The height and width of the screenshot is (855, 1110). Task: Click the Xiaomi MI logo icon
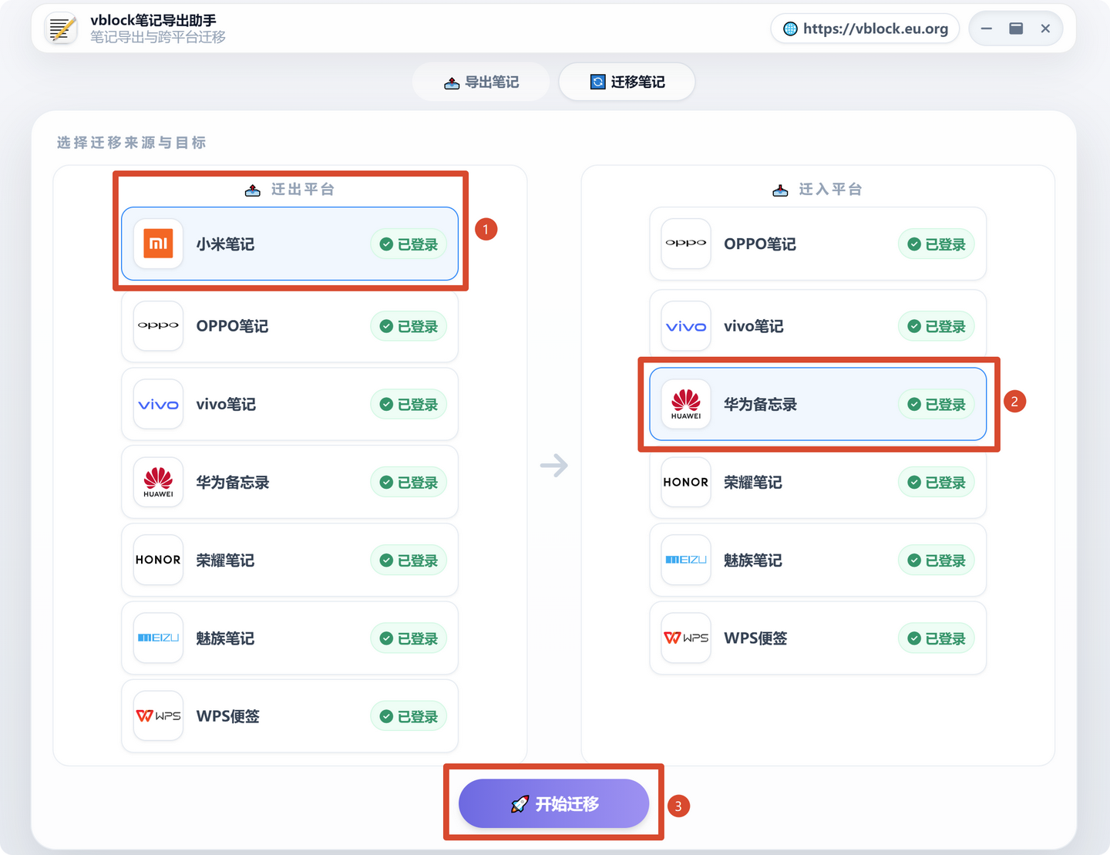pos(158,244)
